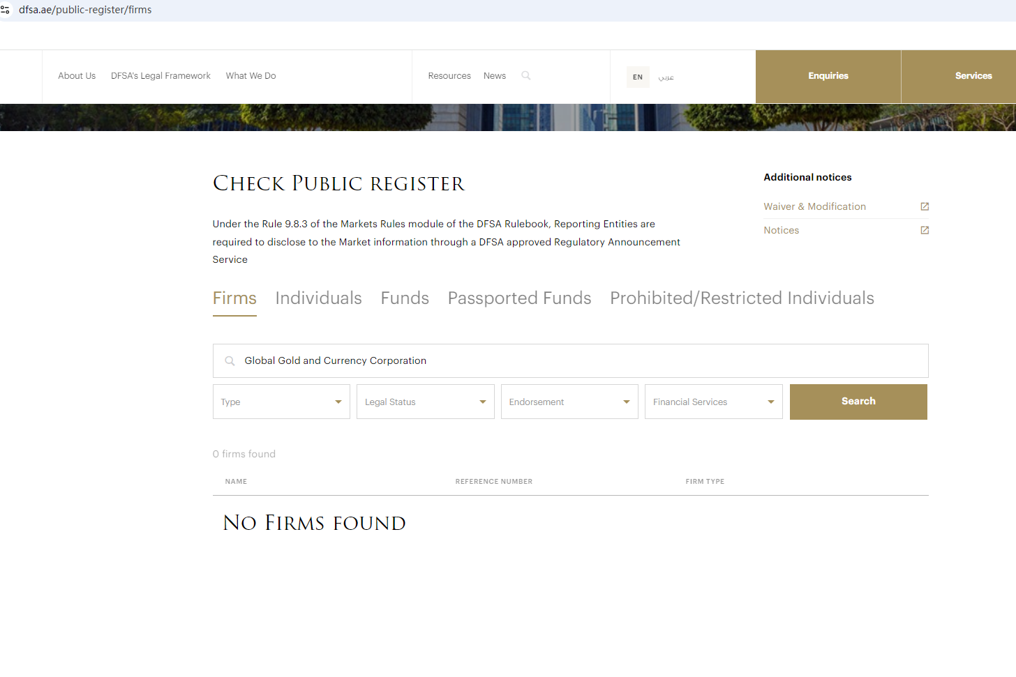Click the 'Check Public Register' heading

(x=338, y=183)
